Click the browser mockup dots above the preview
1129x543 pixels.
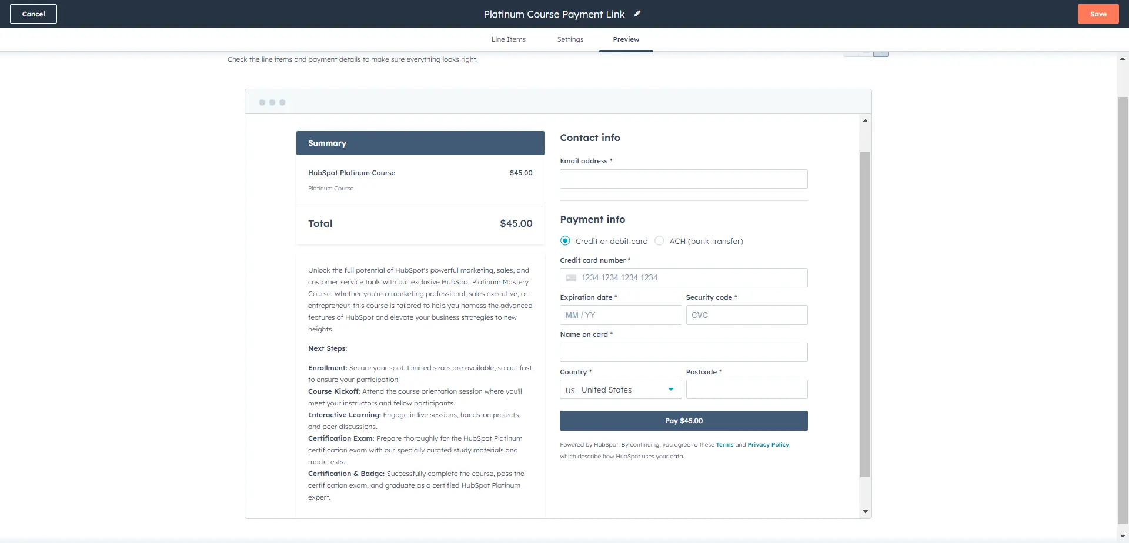(x=272, y=101)
